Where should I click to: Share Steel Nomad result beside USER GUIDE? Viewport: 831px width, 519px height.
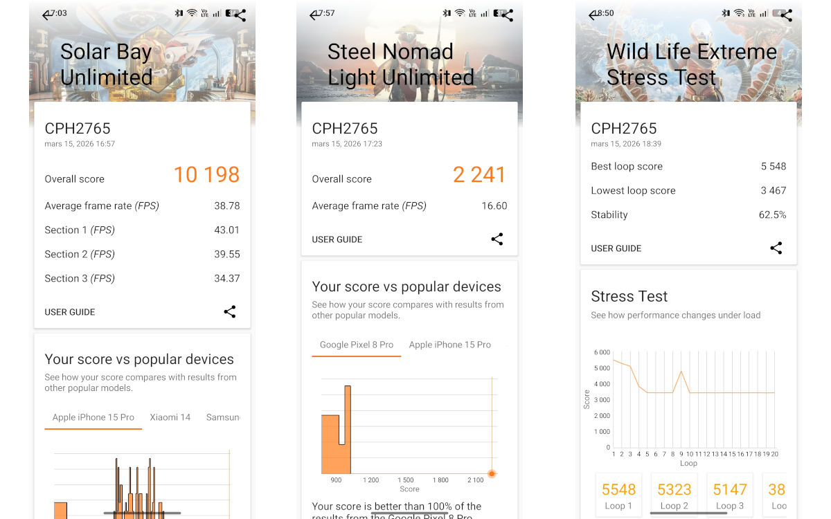pos(497,239)
